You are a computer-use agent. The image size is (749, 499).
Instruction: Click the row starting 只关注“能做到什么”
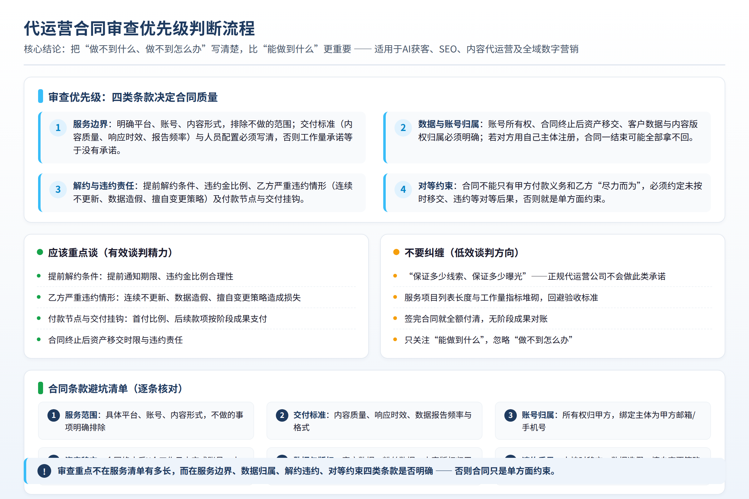click(552, 340)
